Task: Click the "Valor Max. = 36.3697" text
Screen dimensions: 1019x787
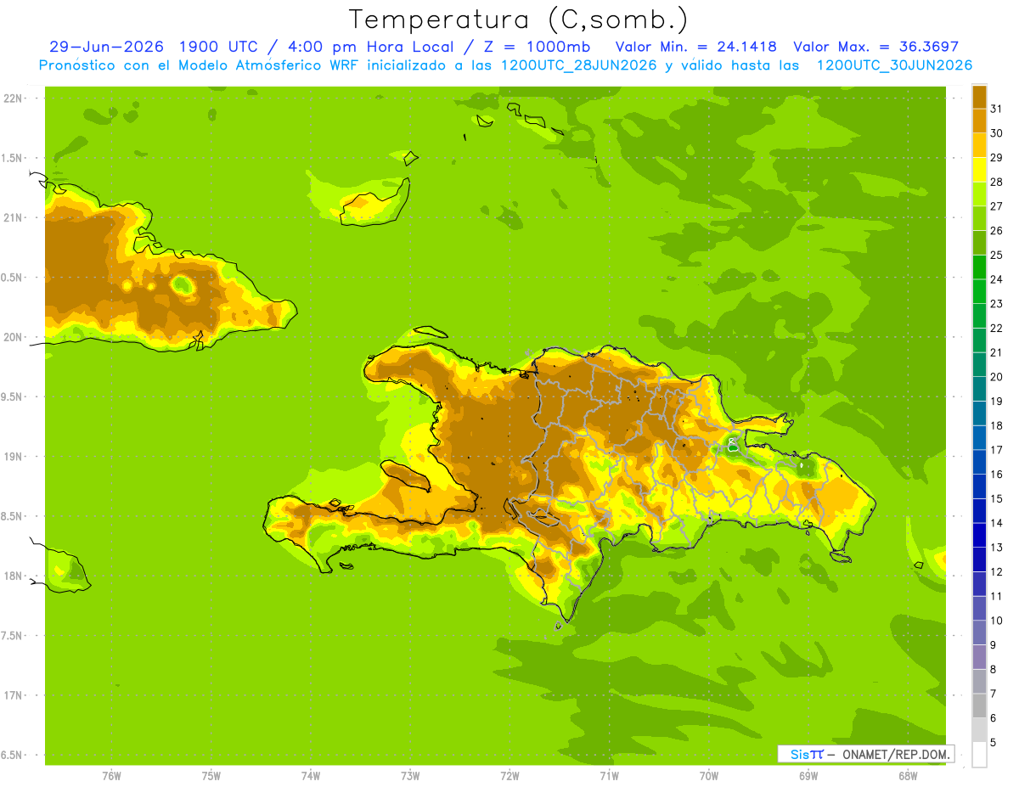Action: pos(875,47)
